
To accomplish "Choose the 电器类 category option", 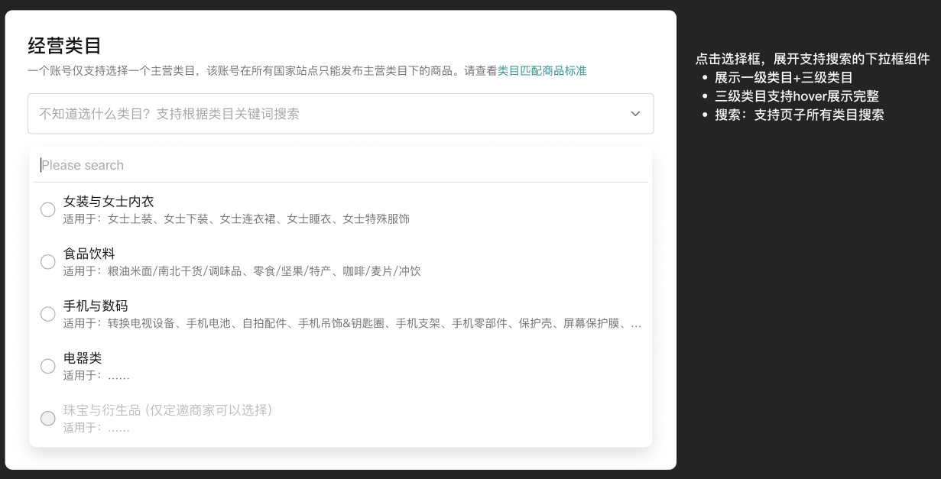I will point(83,358).
